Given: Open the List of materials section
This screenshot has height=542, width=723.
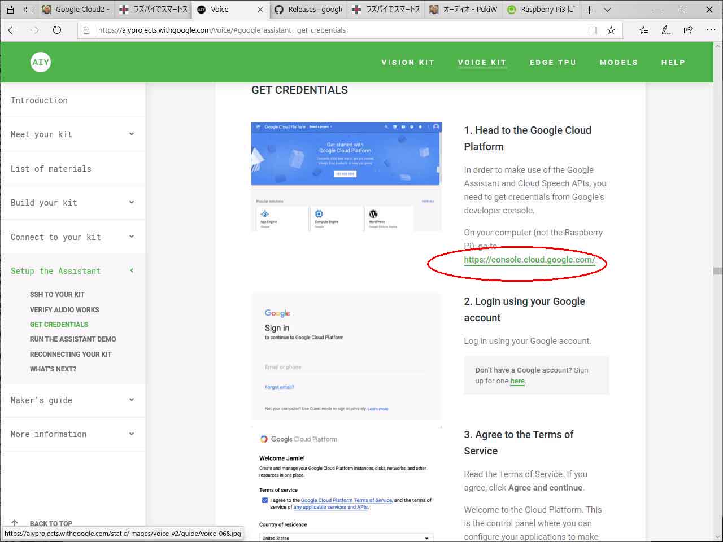Looking at the screenshot, I should click(x=73, y=169).
